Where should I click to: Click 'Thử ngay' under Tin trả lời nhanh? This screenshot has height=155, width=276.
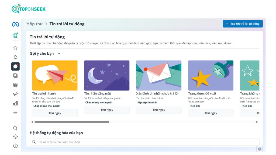click(55, 113)
